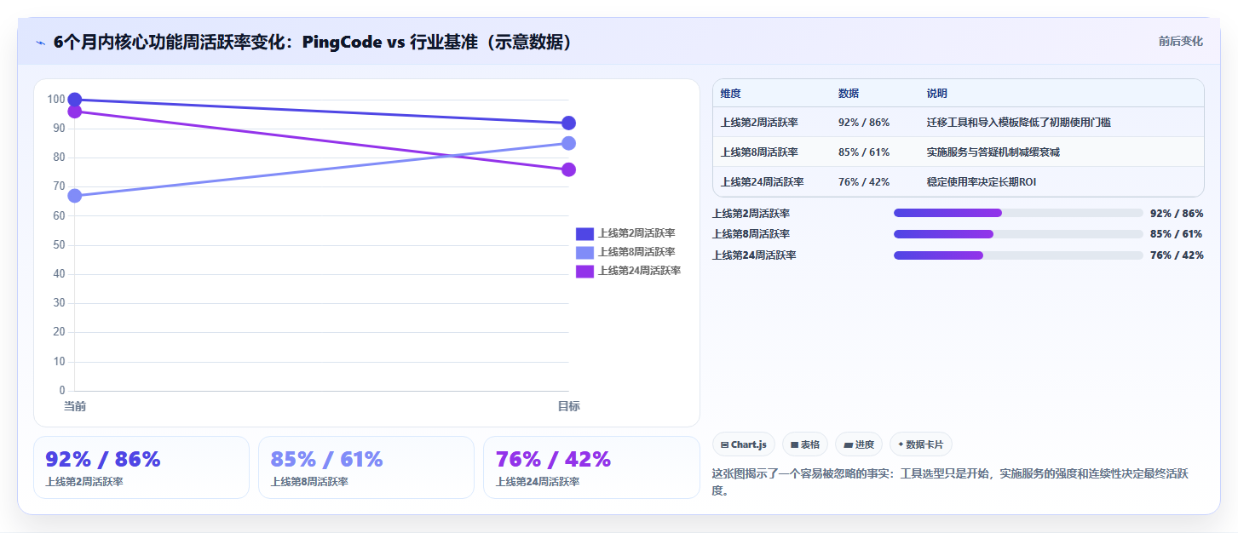Toggle the 上线第8周活跃率 legend color box

584,252
